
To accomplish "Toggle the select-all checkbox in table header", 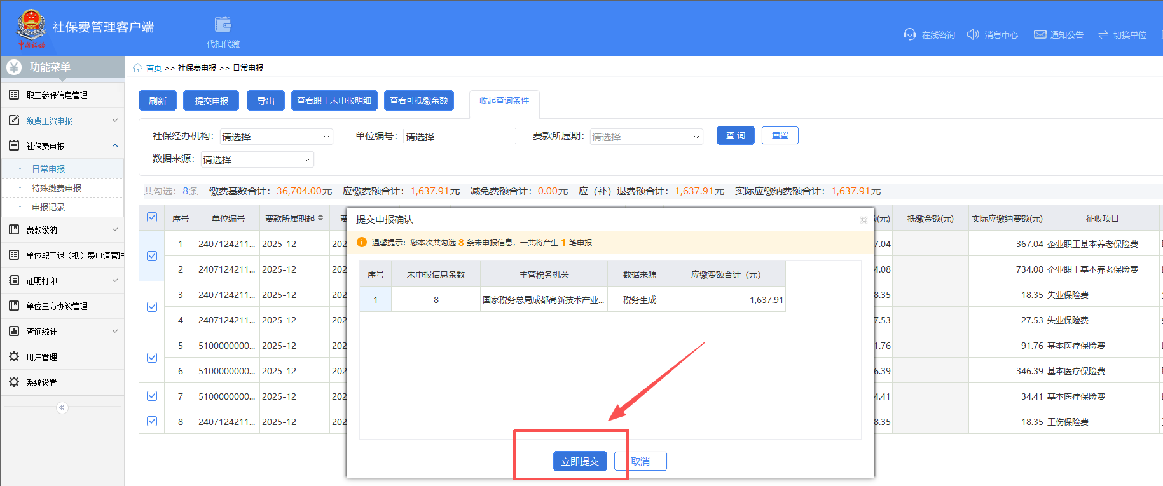I will 152,218.
